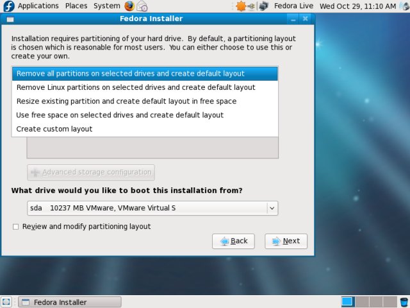Open the mail client icon in panel
Image resolution: width=410 pixels, height=308 pixels.
[142, 6]
